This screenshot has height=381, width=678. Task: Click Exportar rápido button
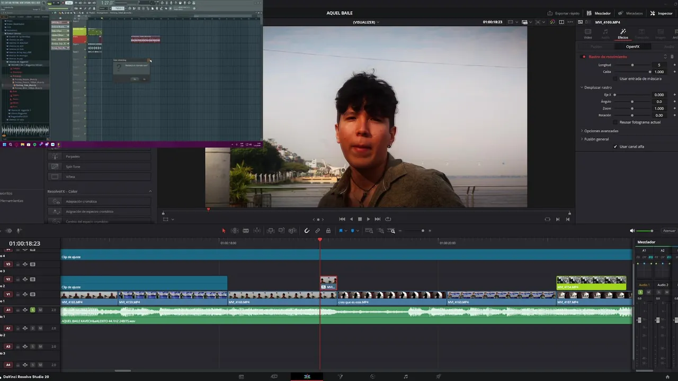click(x=563, y=13)
